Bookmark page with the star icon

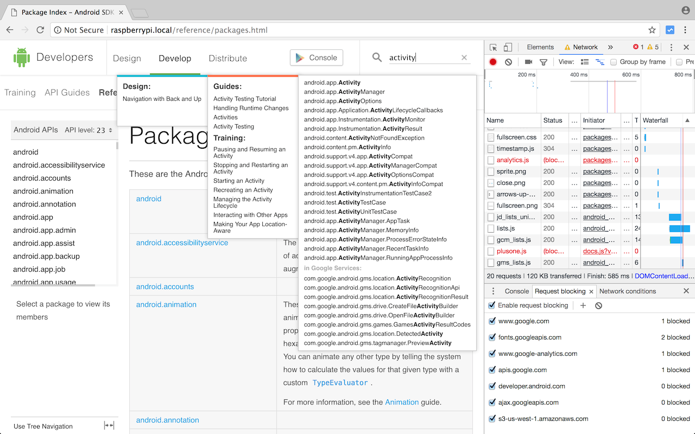pos(652,30)
